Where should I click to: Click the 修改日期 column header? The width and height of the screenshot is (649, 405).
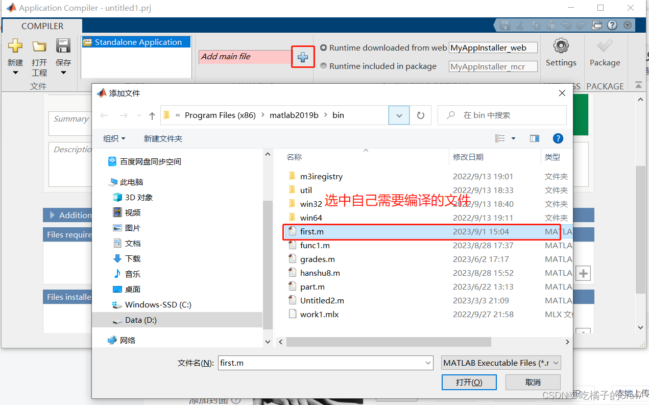468,157
